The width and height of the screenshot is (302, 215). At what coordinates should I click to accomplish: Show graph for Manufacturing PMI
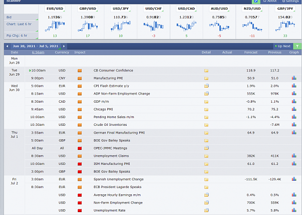coord(294,78)
